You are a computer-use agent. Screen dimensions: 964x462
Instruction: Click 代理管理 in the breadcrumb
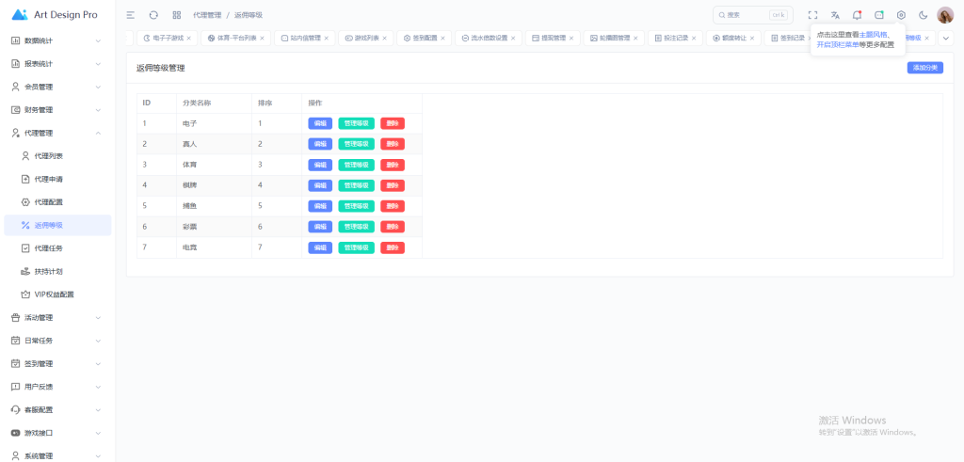coord(207,15)
